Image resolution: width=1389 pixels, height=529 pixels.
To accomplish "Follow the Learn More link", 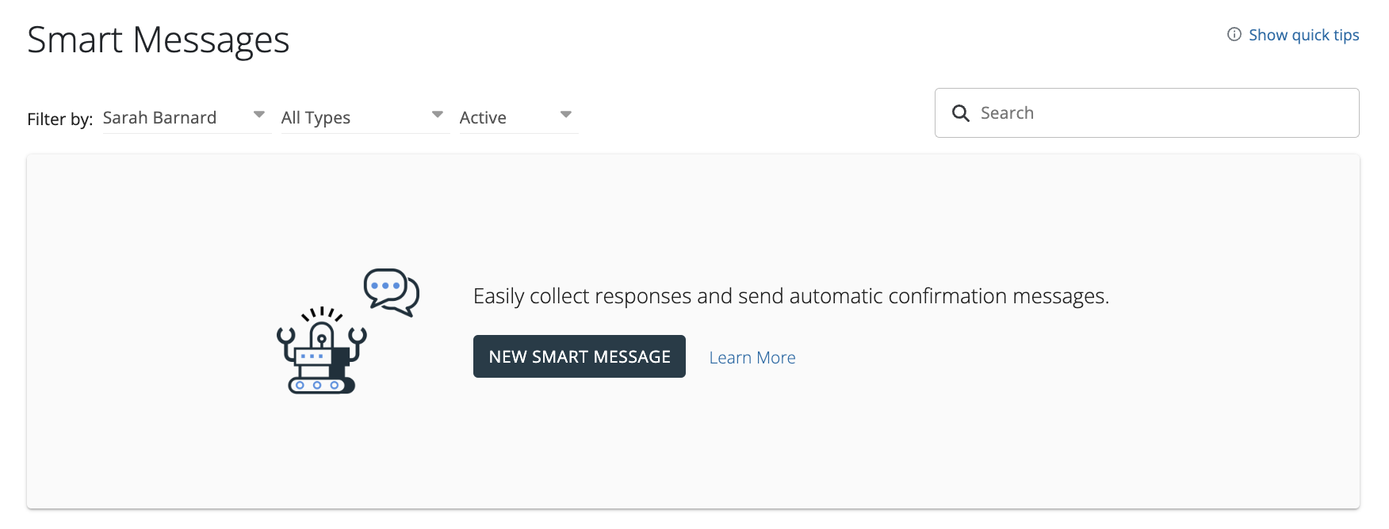I will click(752, 358).
